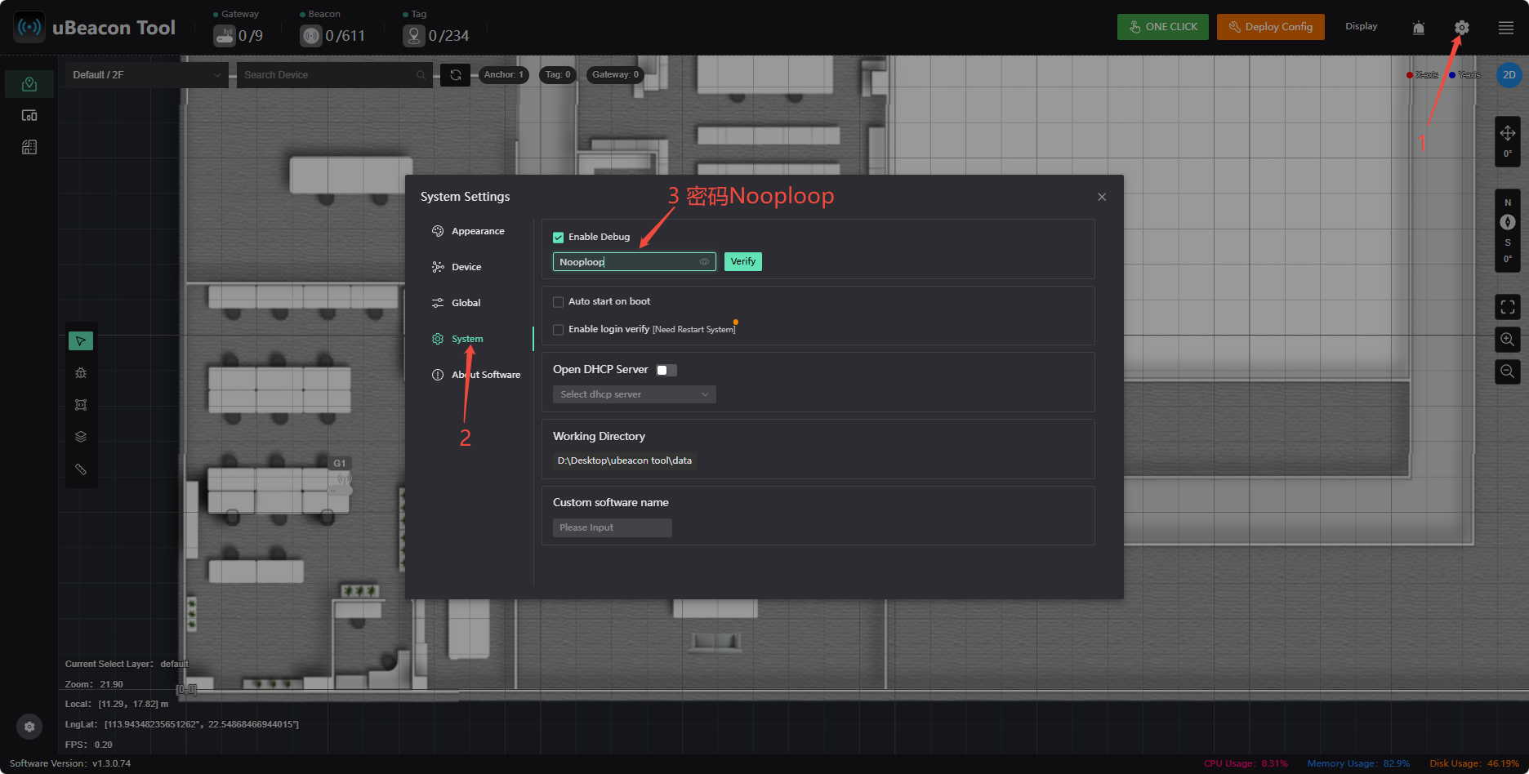Toggle X-axis indicator

pos(1422,75)
